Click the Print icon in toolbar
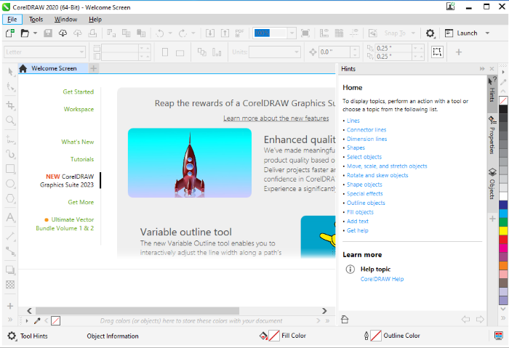 [x=92, y=33]
